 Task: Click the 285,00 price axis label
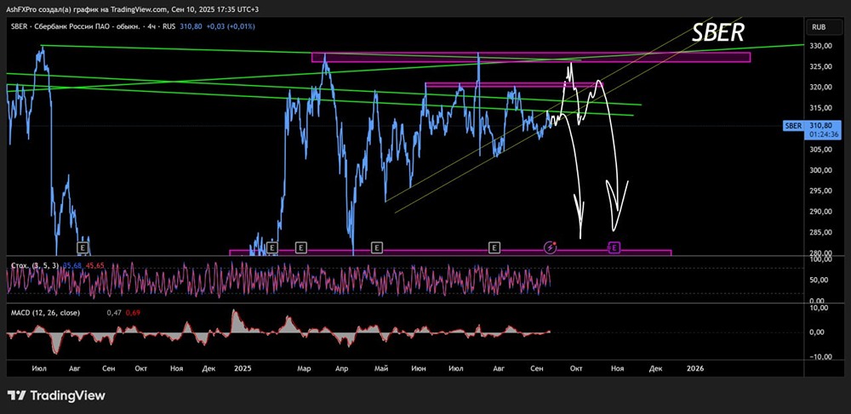click(821, 232)
